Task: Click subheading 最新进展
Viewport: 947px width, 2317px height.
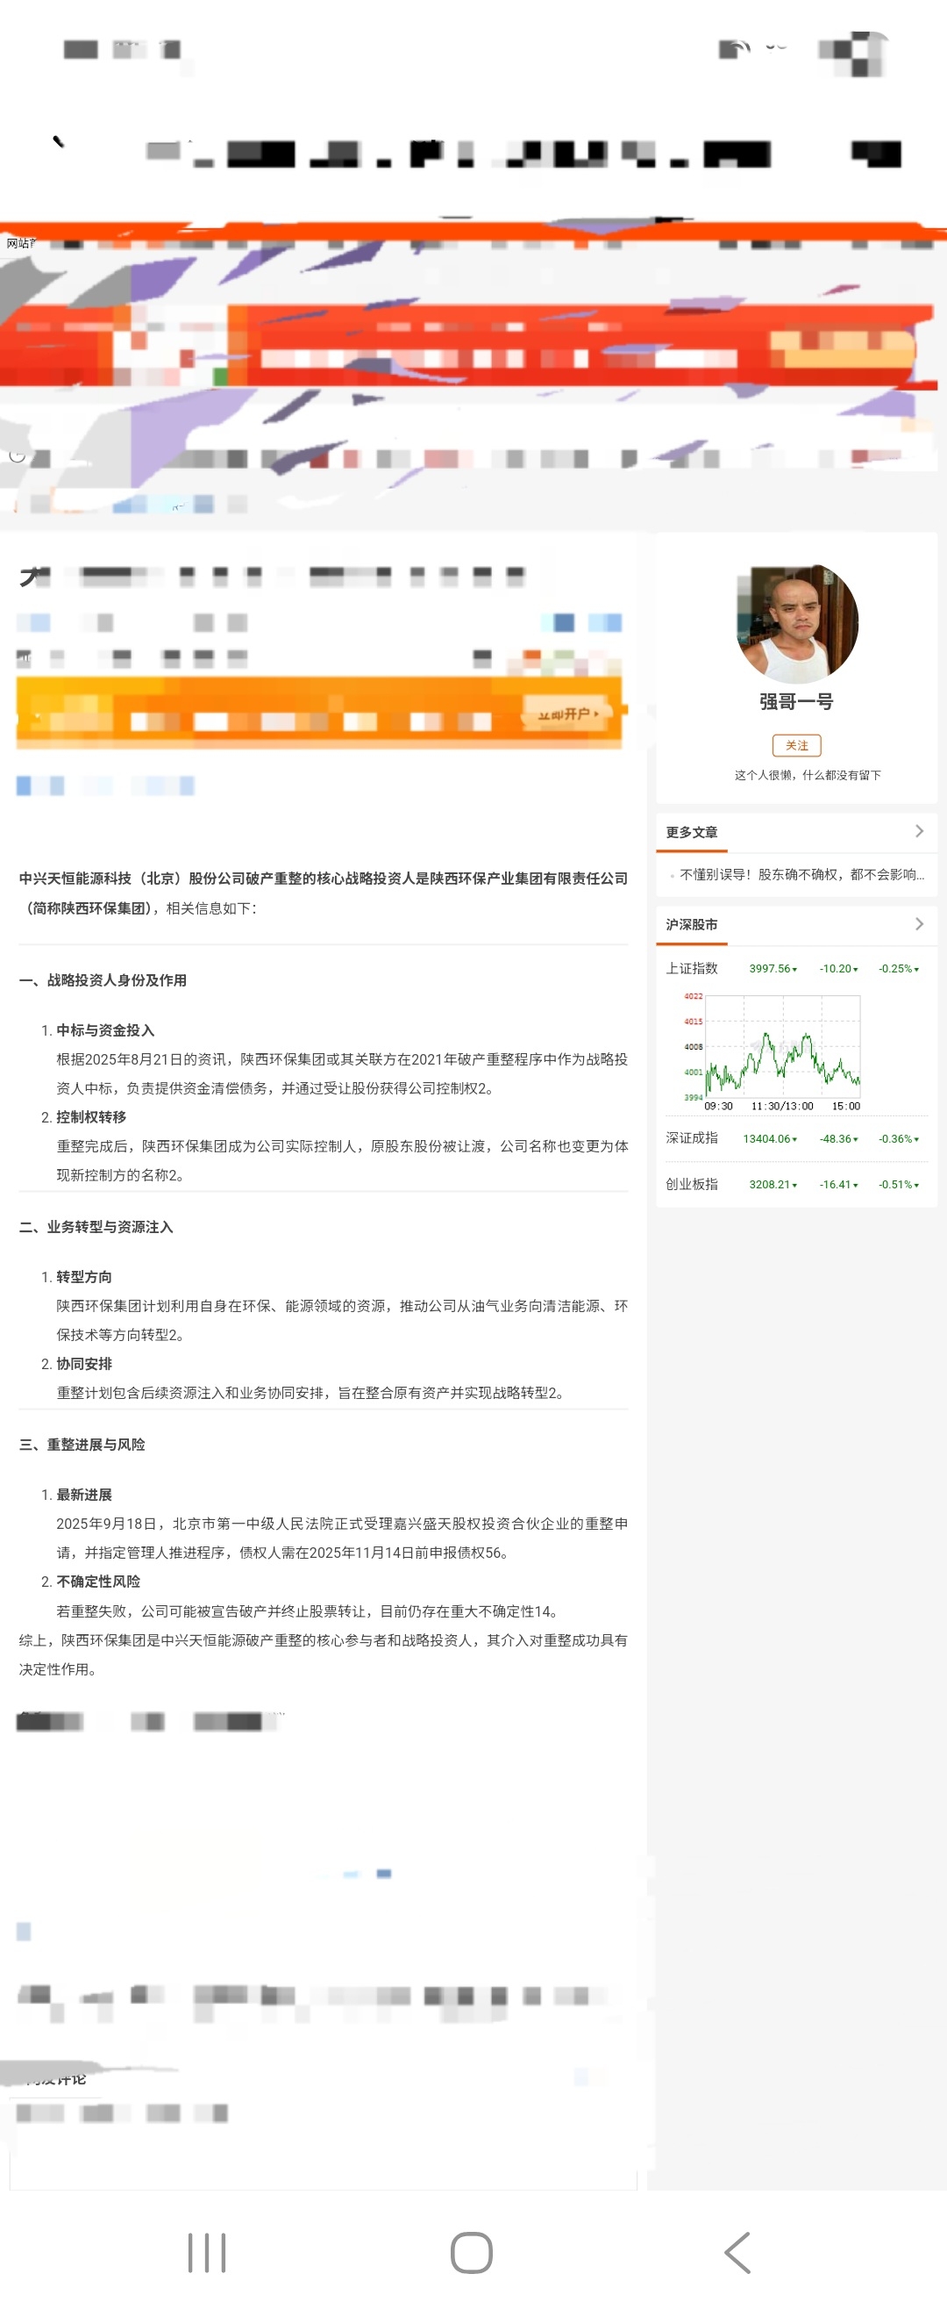Action: [83, 1495]
